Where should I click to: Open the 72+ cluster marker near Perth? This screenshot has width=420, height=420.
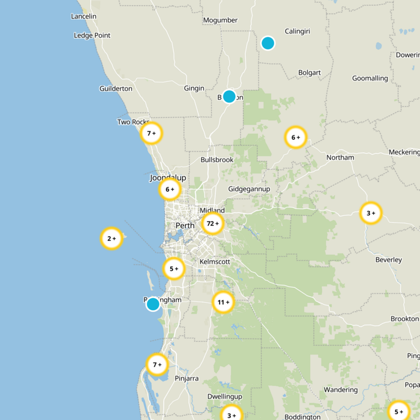(x=213, y=224)
